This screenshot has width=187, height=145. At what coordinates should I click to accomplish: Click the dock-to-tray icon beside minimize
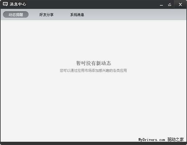[x=170, y=4]
